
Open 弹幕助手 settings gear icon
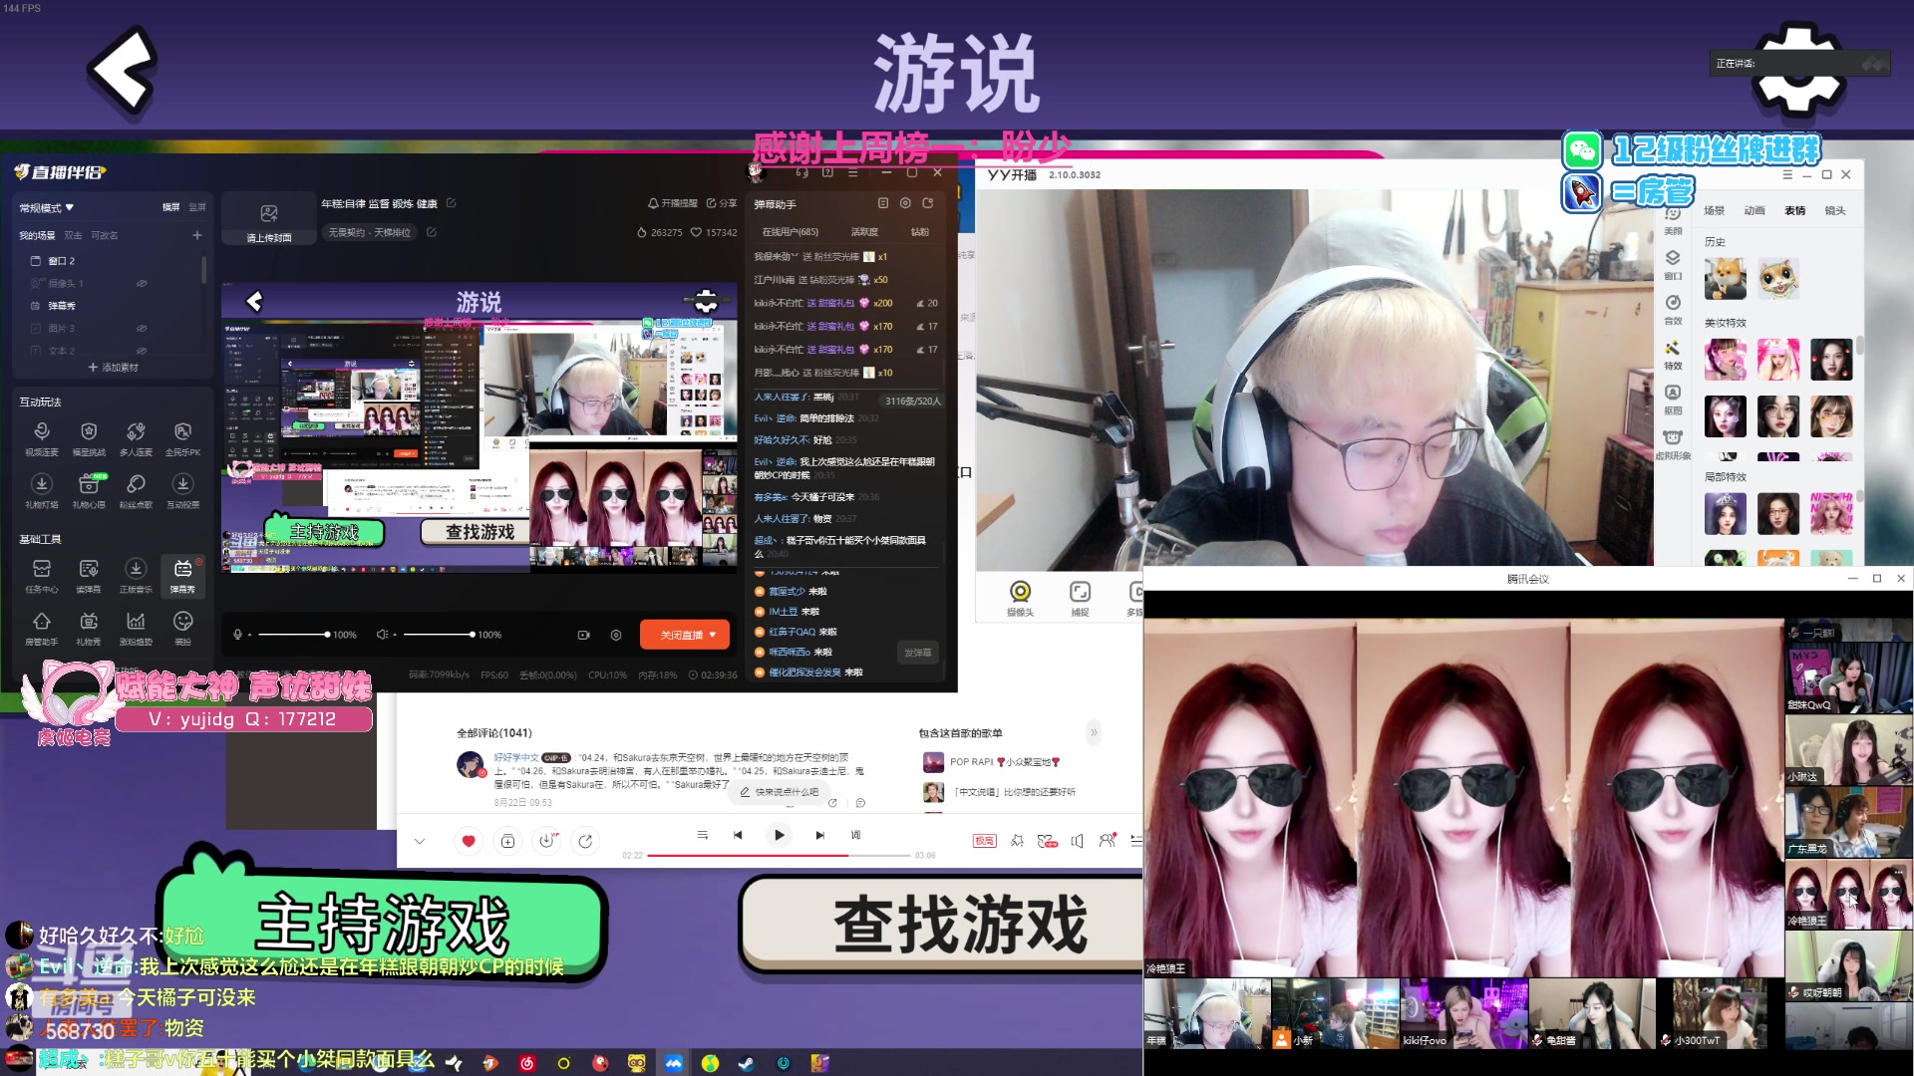tap(905, 203)
